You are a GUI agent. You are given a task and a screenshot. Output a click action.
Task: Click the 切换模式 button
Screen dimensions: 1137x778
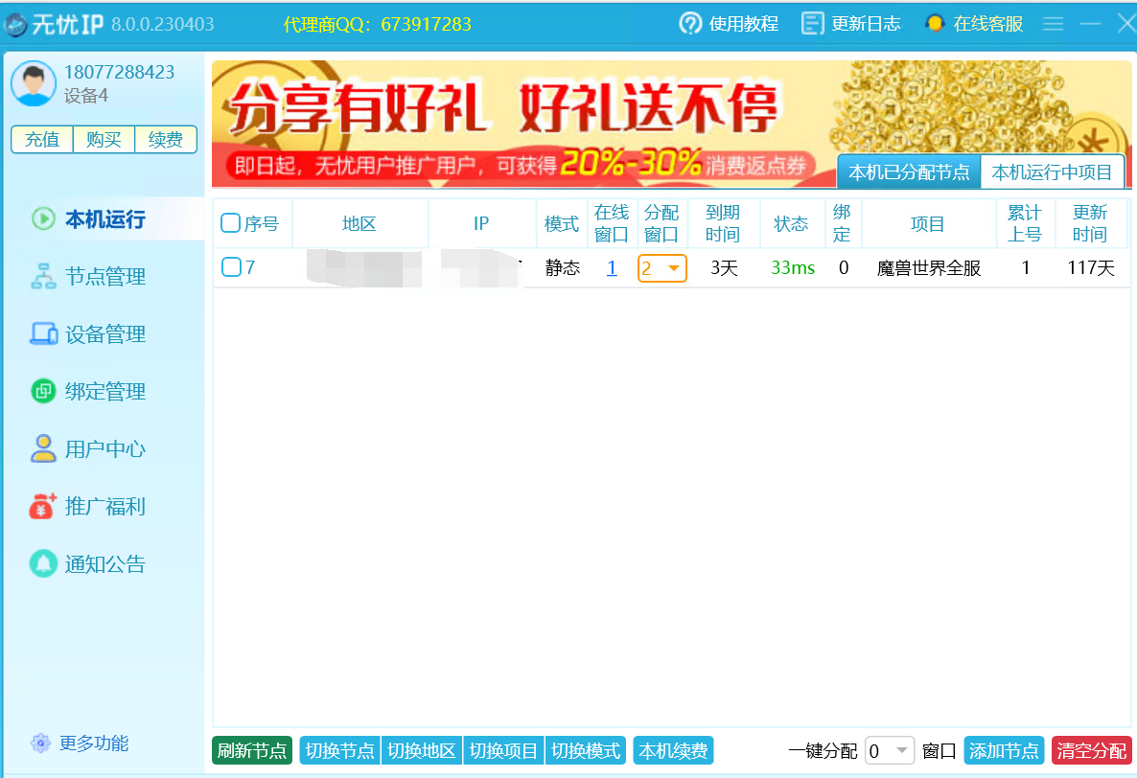pyautogui.click(x=586, y=750)
